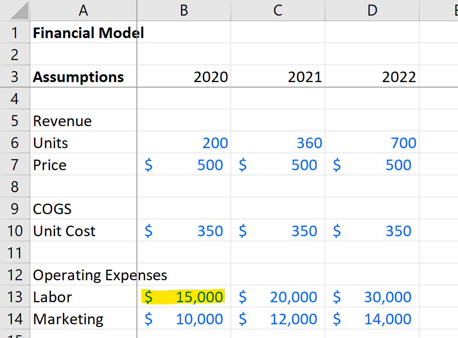
Task: Select column B header
Action: coord(183,10)
